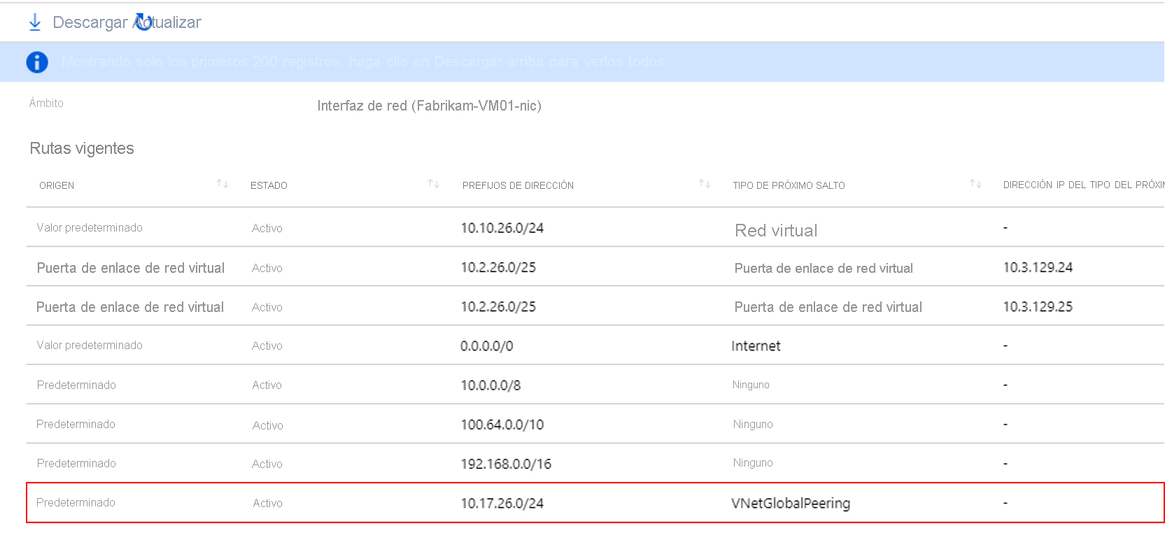
Task: Click Ninguno in the 100.64.0.0/10 row
Action: [x=753, y=424]
